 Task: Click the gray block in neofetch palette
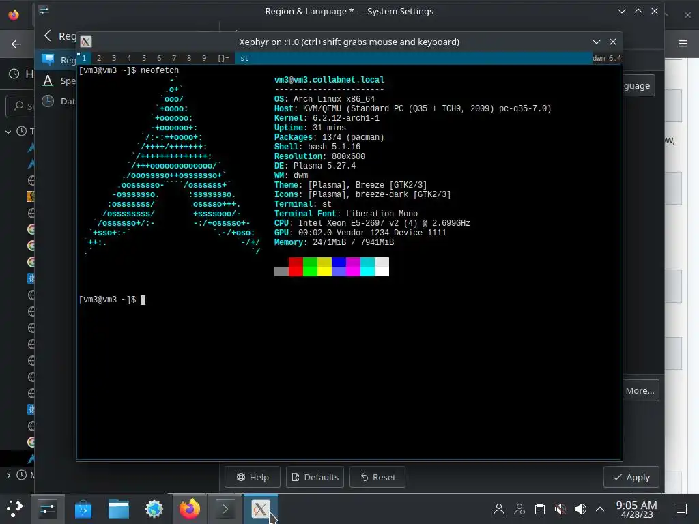coord(281,272)
